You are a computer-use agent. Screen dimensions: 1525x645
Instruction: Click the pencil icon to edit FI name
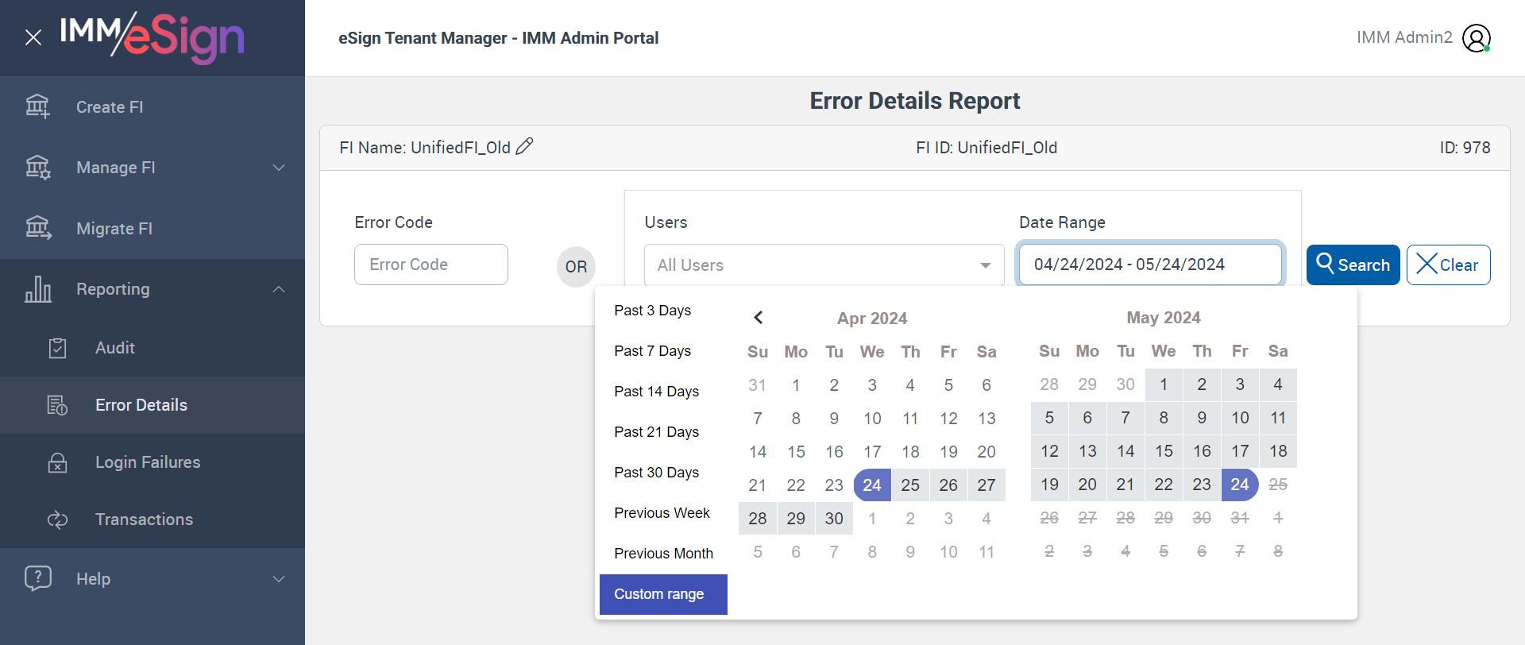pos(524,147)
